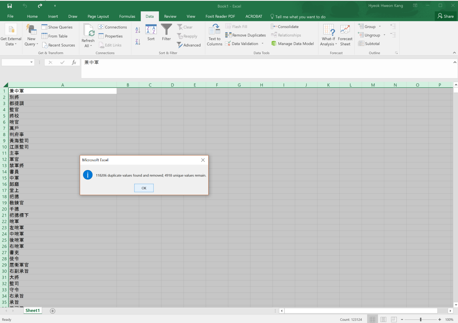This screenshot has height=323, width=458.
Task: Select the Sheet1 tab
Action: click(32, 311)
